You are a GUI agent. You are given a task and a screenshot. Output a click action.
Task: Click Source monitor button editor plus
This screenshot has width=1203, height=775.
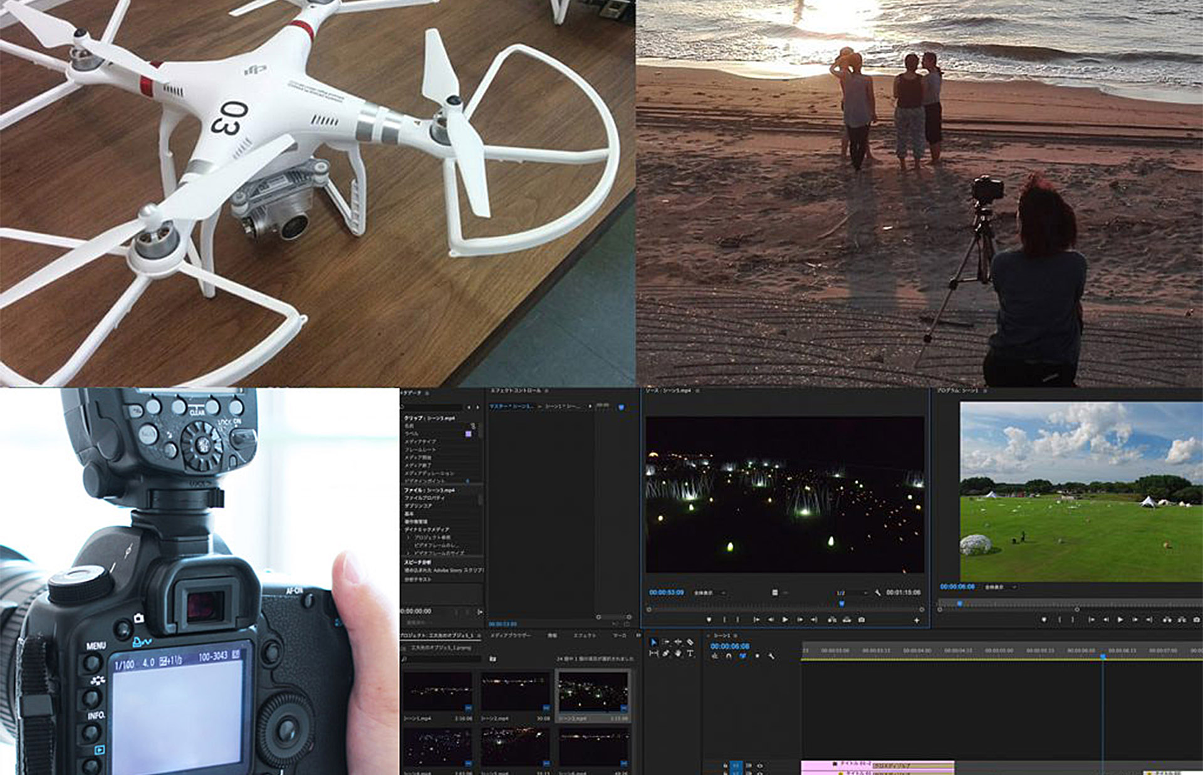[917, 620]
